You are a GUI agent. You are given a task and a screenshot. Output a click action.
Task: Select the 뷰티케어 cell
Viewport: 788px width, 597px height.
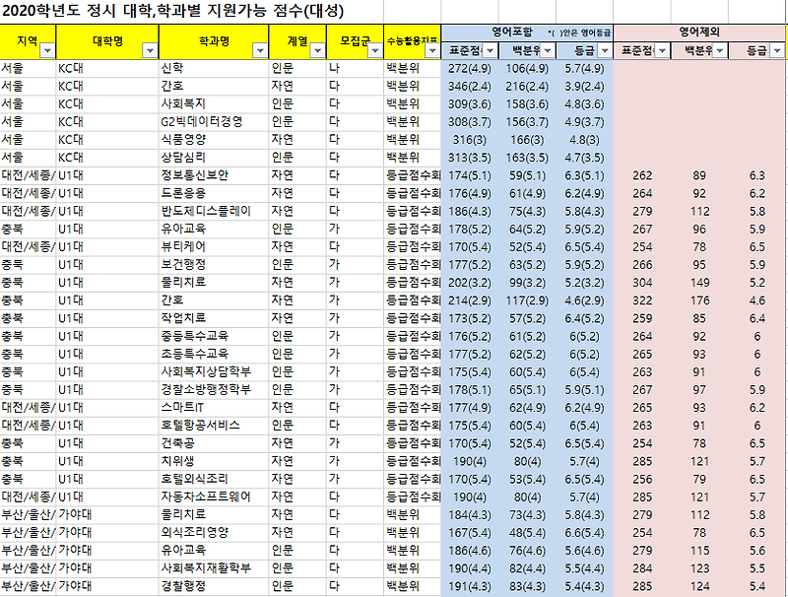tap(214, 246)
